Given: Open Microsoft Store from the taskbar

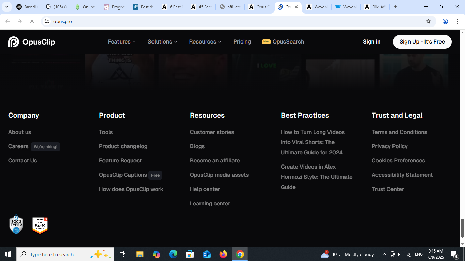Looking at the screenshot, I should click(190, 254).
